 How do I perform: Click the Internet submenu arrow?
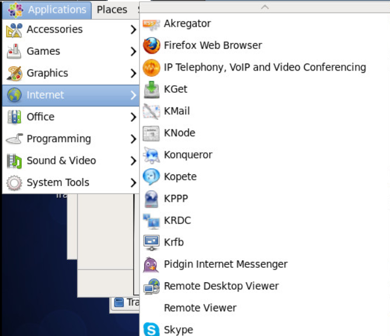[x=133, y=95]
